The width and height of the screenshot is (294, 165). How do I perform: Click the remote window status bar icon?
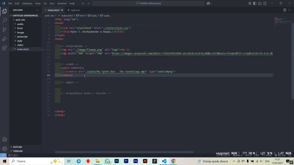(3, 155)
